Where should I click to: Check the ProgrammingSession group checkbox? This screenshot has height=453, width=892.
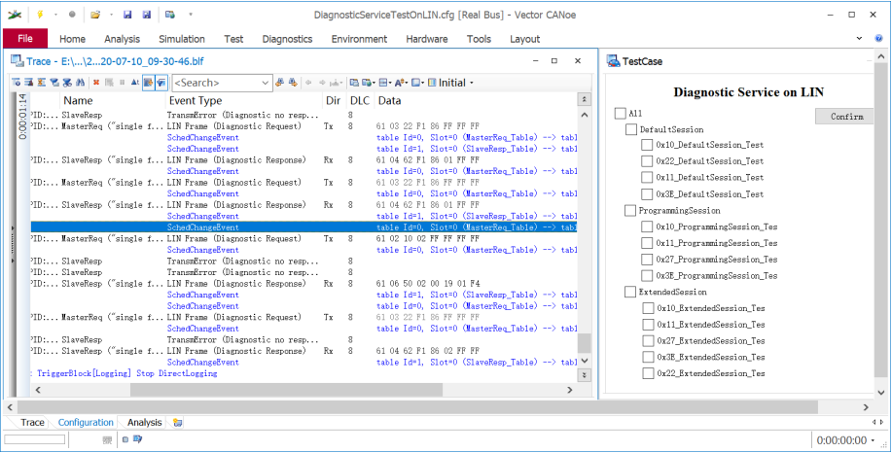[630, 211]
